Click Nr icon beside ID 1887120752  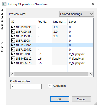(x=13, y=50)
